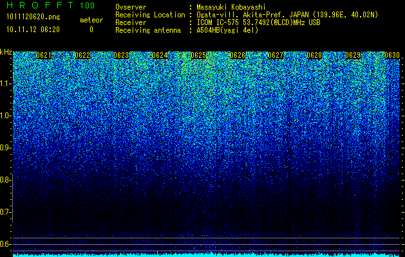
Task: Click the meteor count value 0
Action: tap(91, 30)
